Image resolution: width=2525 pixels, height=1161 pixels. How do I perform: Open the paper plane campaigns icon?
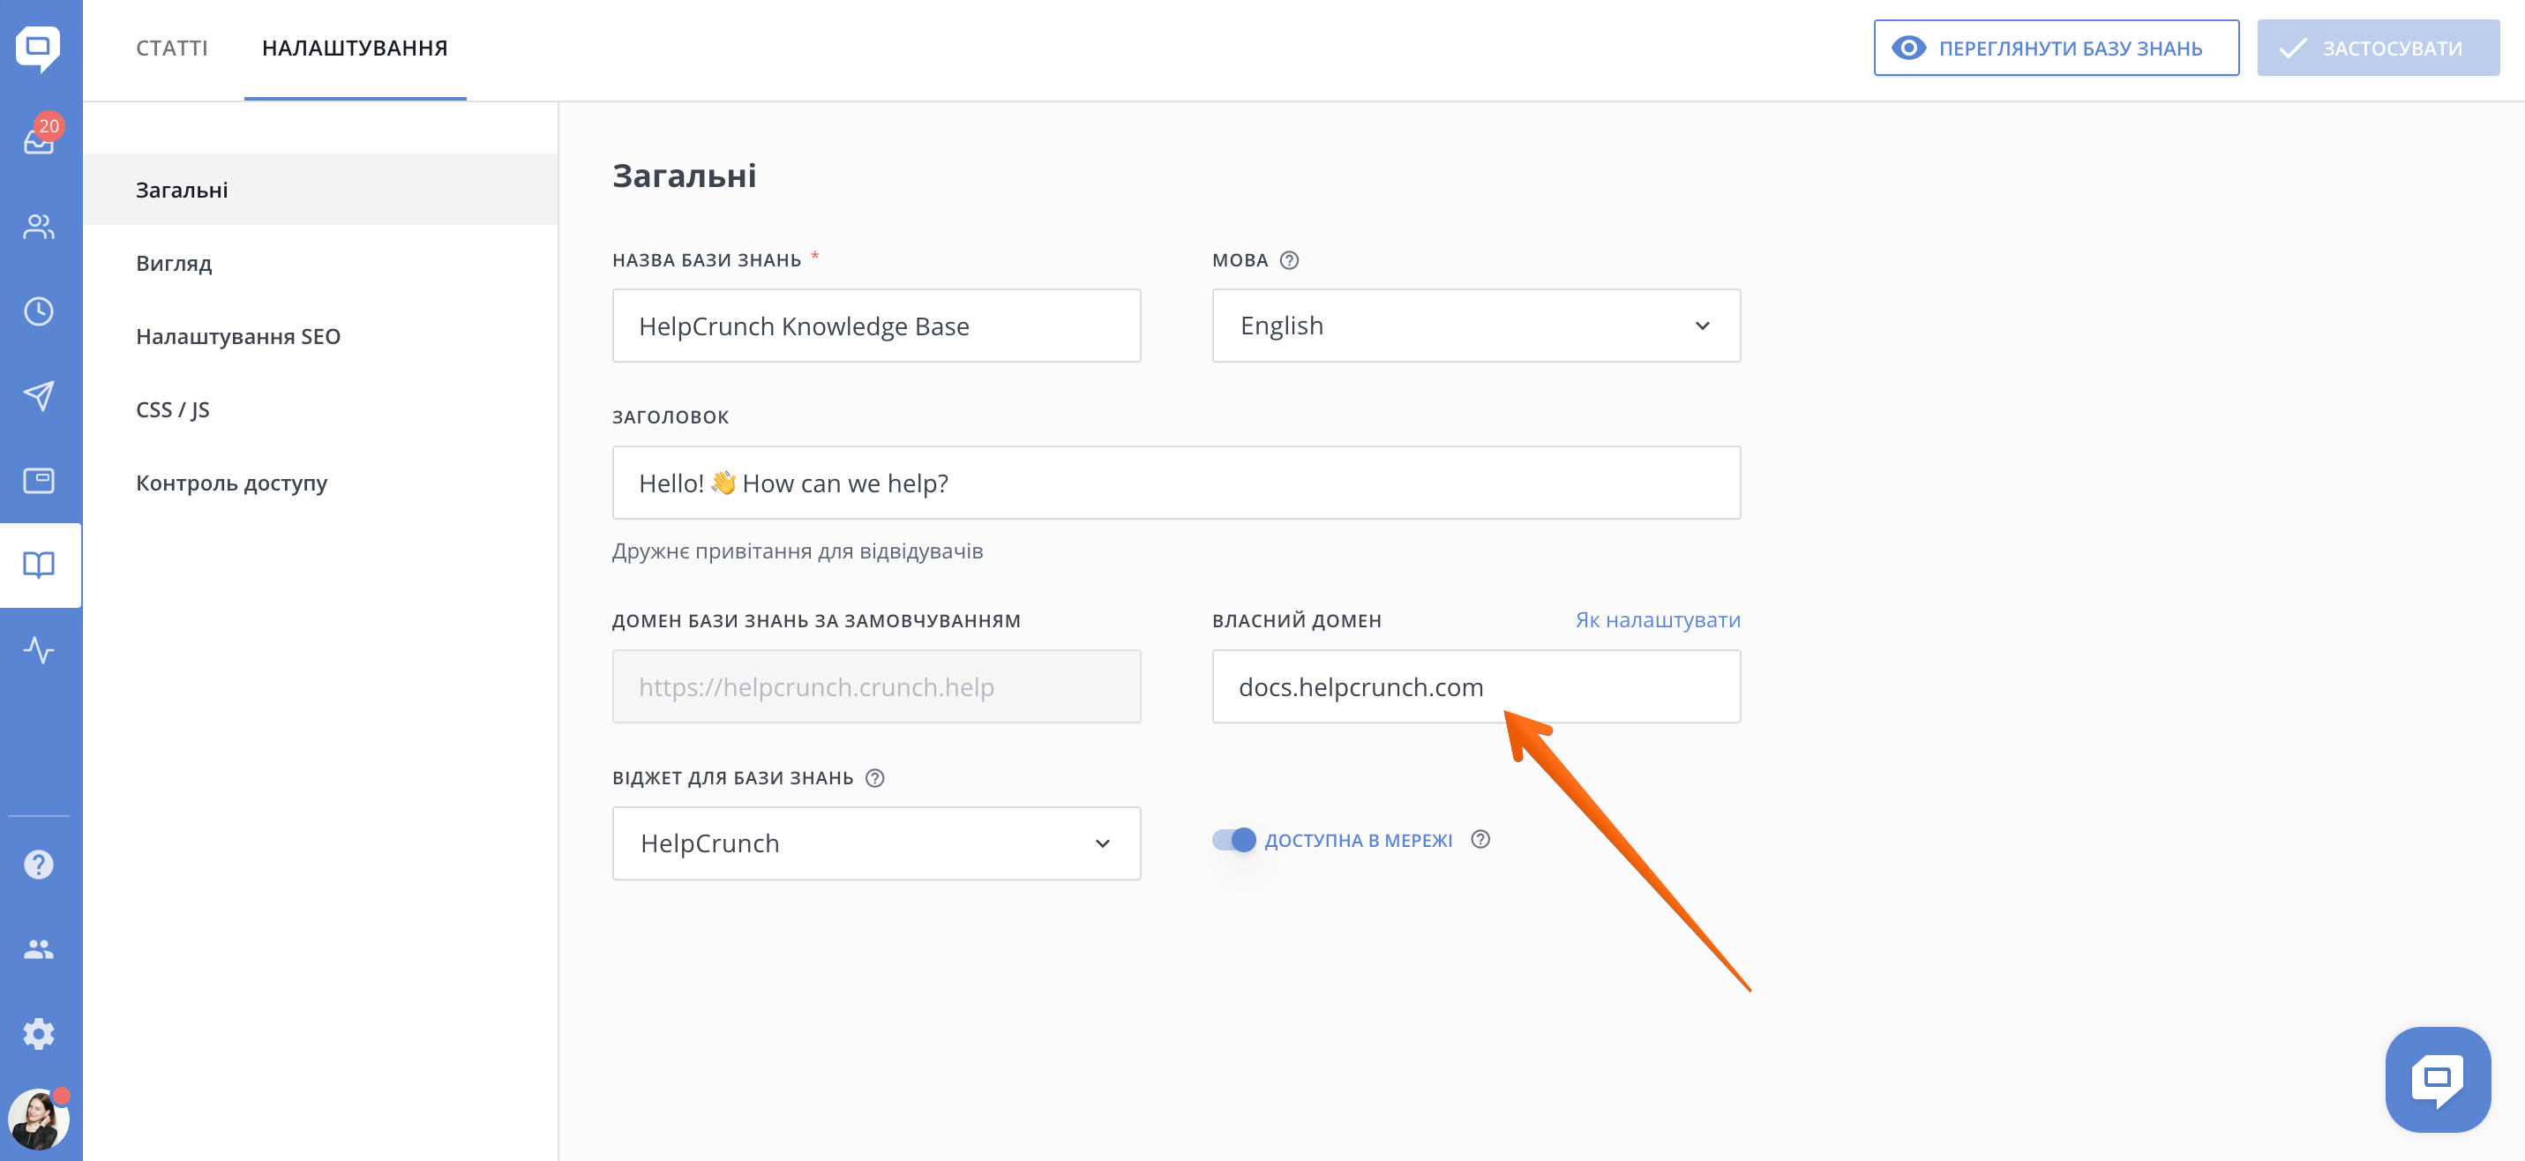39,395
